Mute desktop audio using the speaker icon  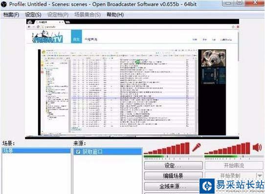[x=257, y=147]
